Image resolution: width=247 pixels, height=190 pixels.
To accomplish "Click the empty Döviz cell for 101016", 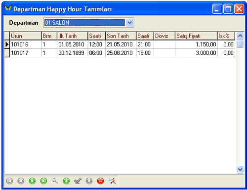I will [x=165, y=44].
